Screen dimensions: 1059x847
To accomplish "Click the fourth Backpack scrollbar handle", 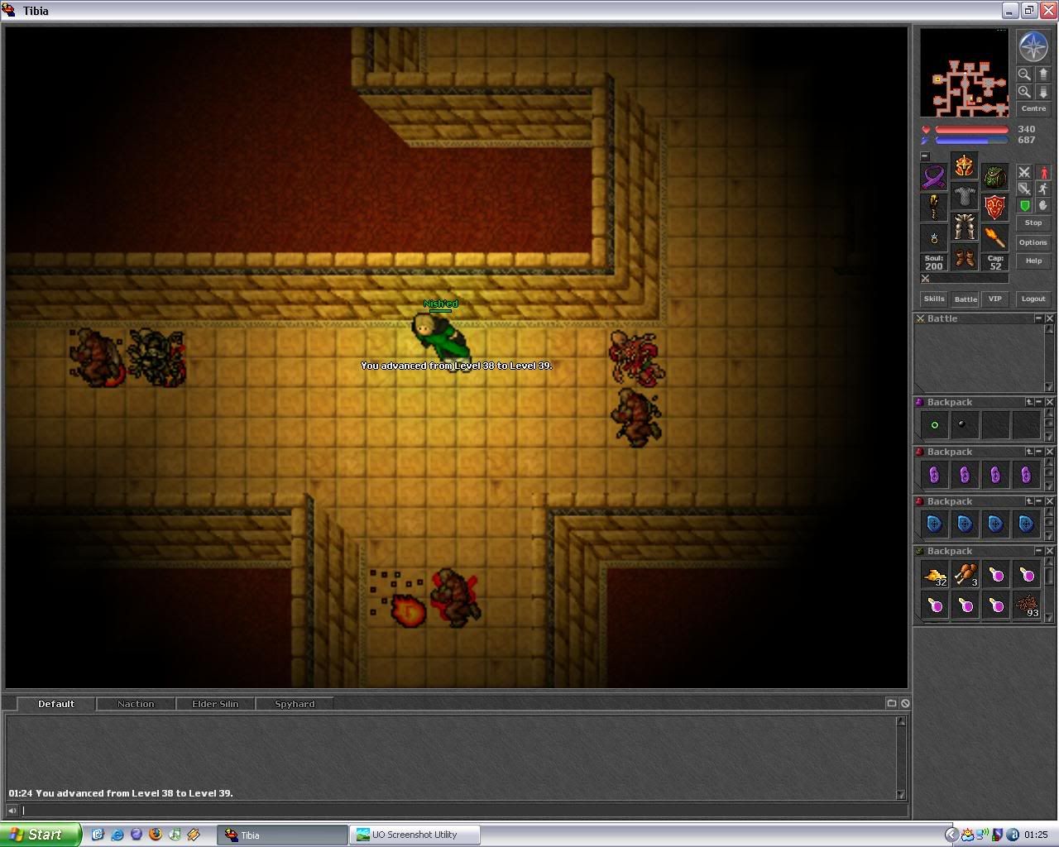I will [x=1049, y=574].
